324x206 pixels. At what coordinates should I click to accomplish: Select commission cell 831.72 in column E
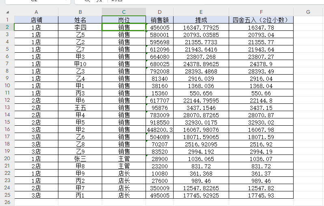click(x=201, y=166)
